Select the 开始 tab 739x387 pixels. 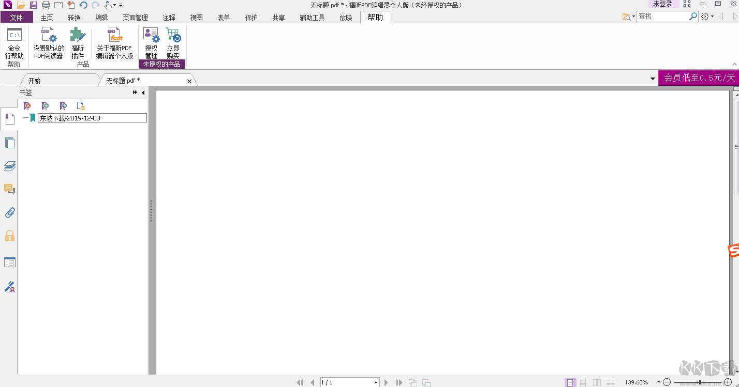(35, 80)
